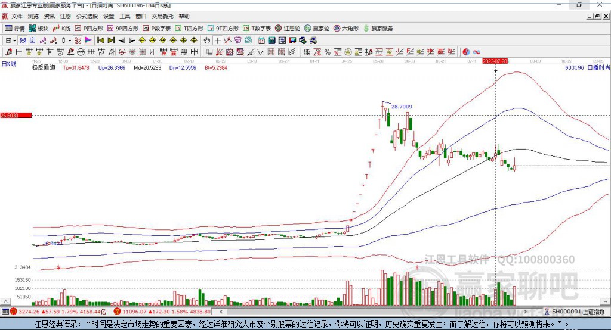The width and height of the screenshot is (611, 330).
Task: Jump to last bar icon
Action: click(x=111, y=41)
